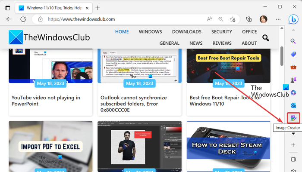
Task: Click May 18, 2023 badge on YouTube article
Action: coord(50,83)
